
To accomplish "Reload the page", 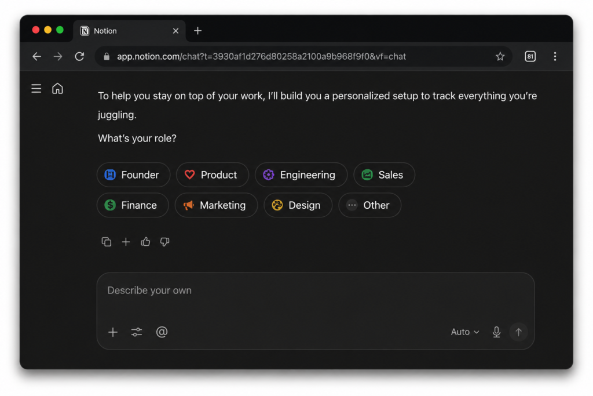I will click(79, 56).
